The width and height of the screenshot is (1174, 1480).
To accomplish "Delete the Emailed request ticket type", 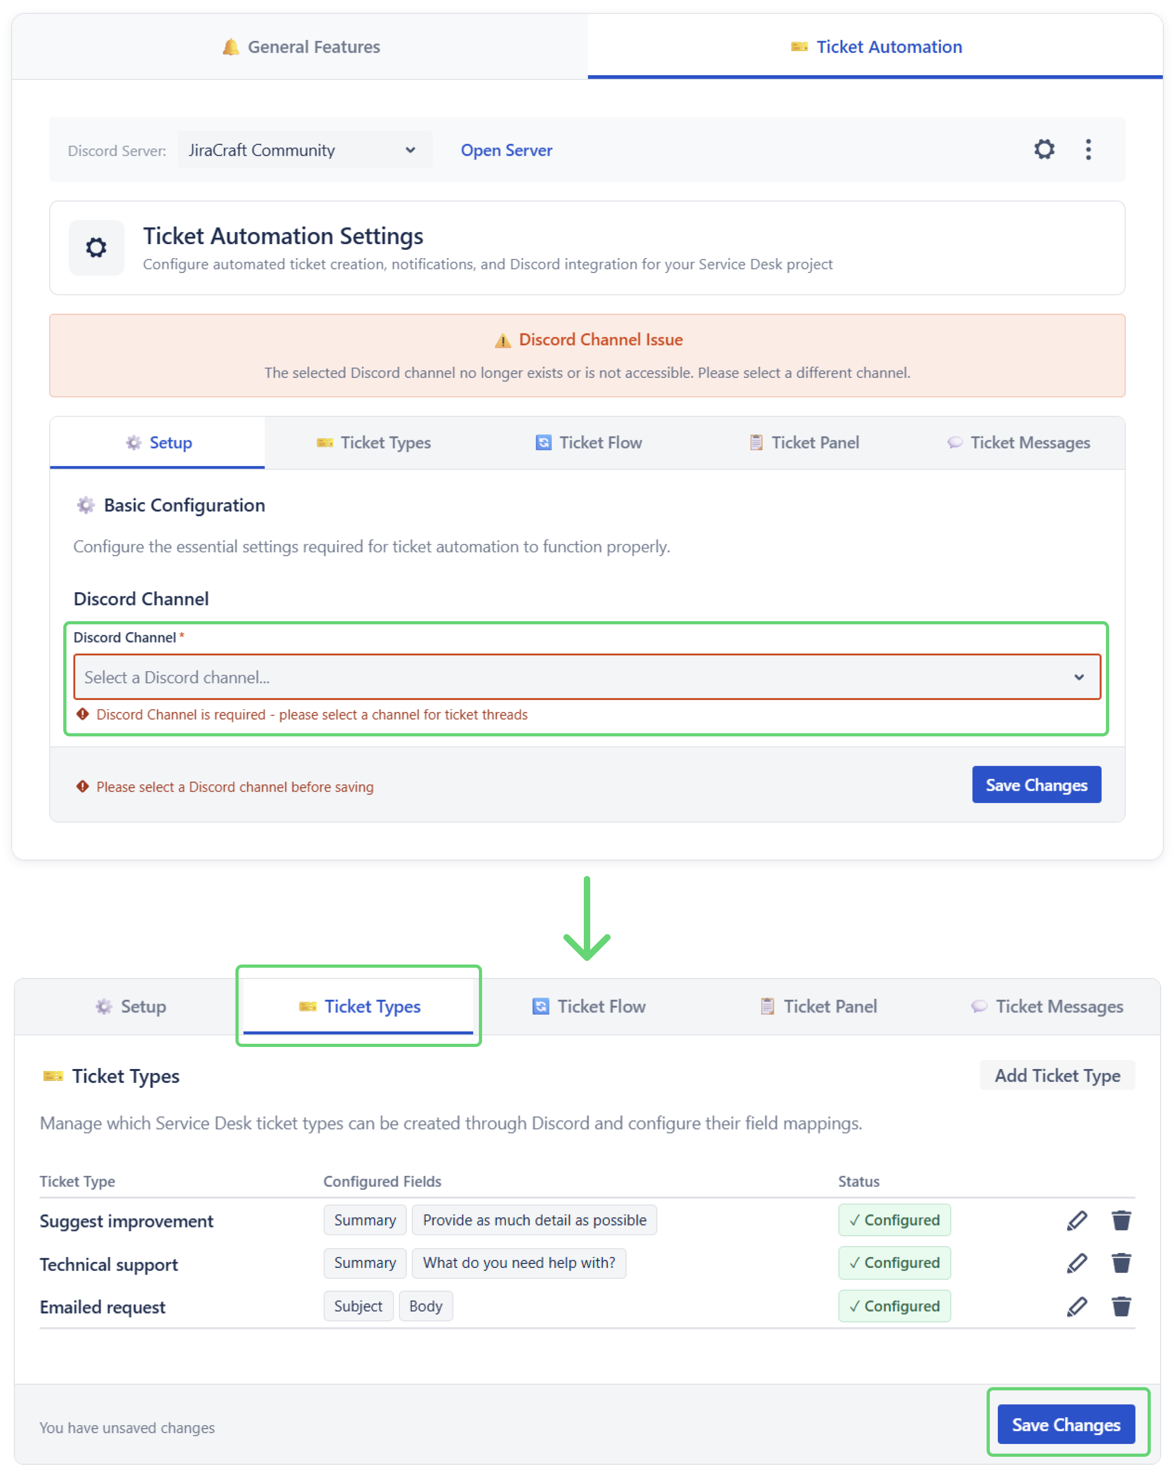I will tap(1122, 1306).
